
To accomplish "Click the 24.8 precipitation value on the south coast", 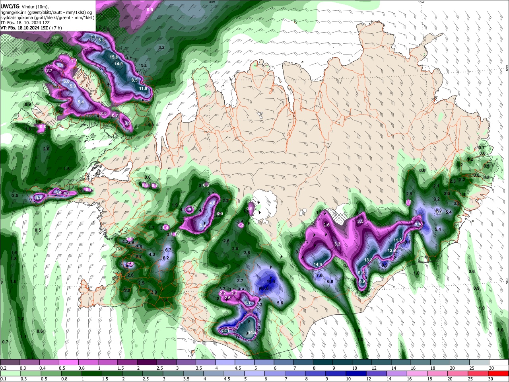I will [252, 333].
